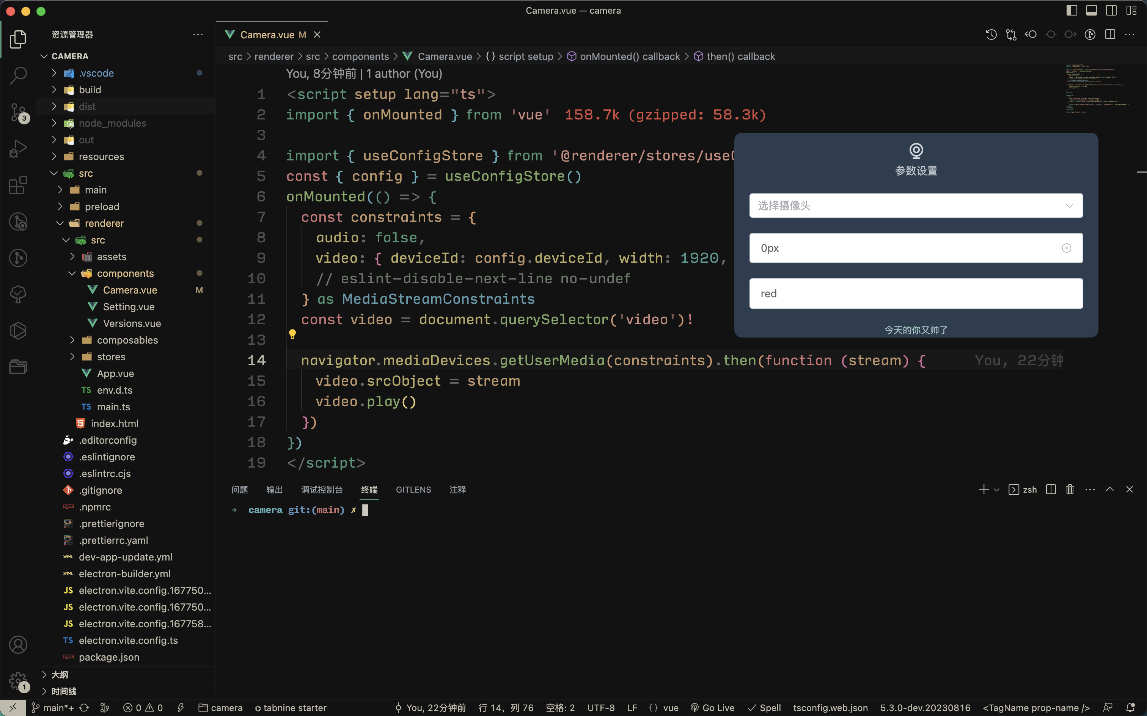Open the Accounts menu in activity bar
The image size is (1147, 716).
point(18,645)
